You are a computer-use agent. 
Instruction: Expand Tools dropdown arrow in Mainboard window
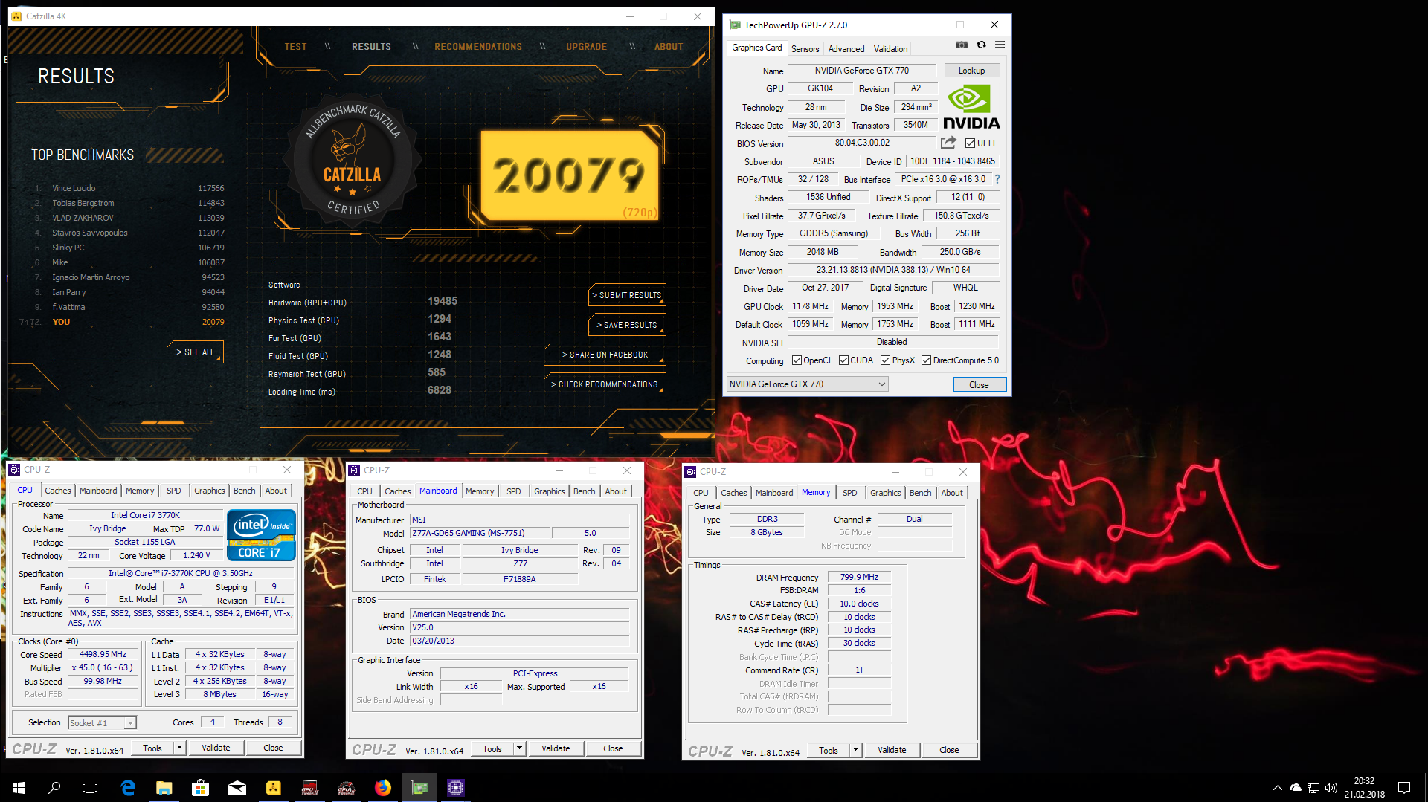coord(519,748)
